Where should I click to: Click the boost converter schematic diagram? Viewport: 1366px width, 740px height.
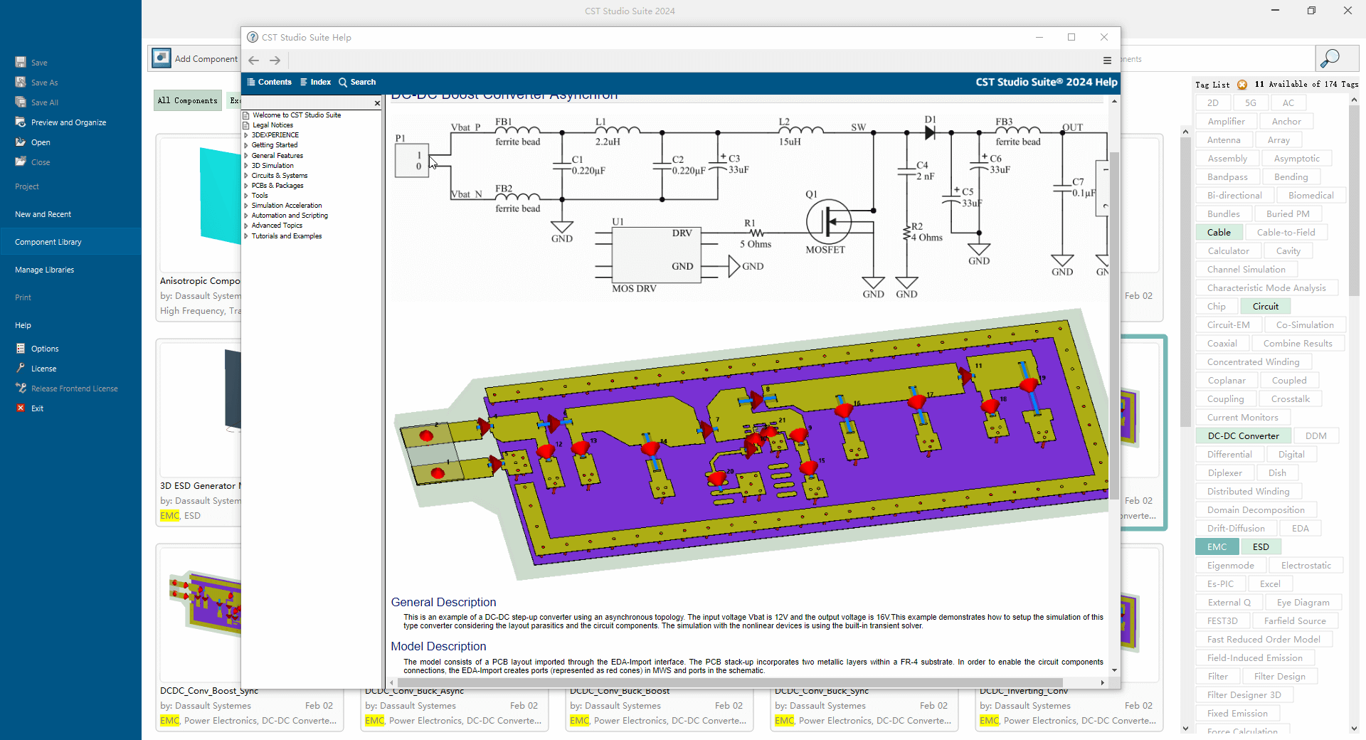point(750,206)
